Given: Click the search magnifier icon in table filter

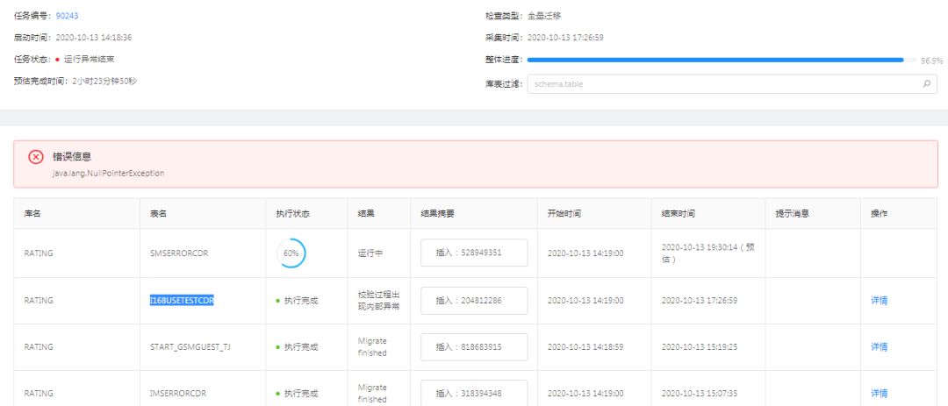Looking at the screenshot, I should pyautogui.click(x=927, y=85).
